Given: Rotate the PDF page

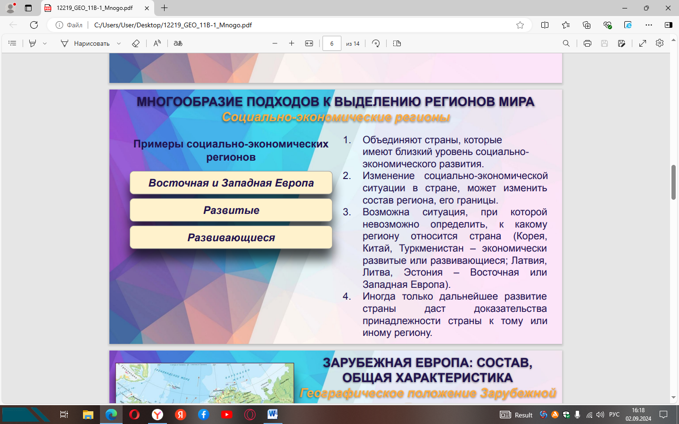Looking at the screenshot, I should click(376, 43).
